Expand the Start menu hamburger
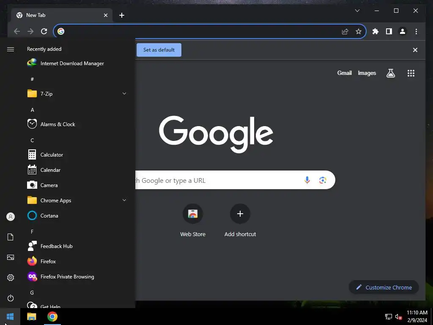Screen dimensions: 433x325 pos(11,49)
